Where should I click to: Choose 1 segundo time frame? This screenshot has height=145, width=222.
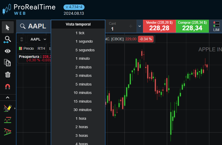(x=78, y=42)
